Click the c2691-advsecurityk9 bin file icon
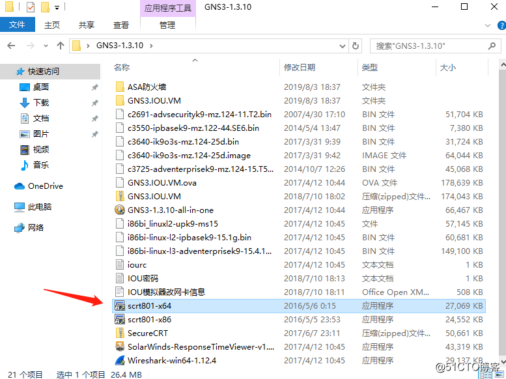 click(x=120, y=114)
